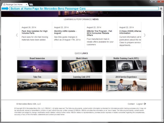Viewport: 164px width, 123px height.
Task: Click the Logout link in footer
Action: tap(139, 104)
